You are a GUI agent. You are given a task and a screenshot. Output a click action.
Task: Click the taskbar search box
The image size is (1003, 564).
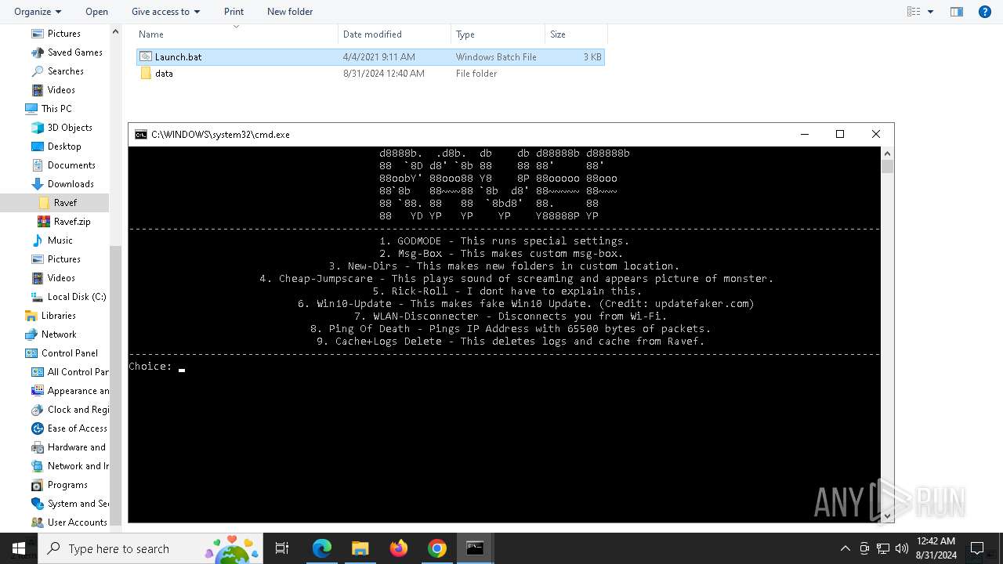click(x=150, y=548)
